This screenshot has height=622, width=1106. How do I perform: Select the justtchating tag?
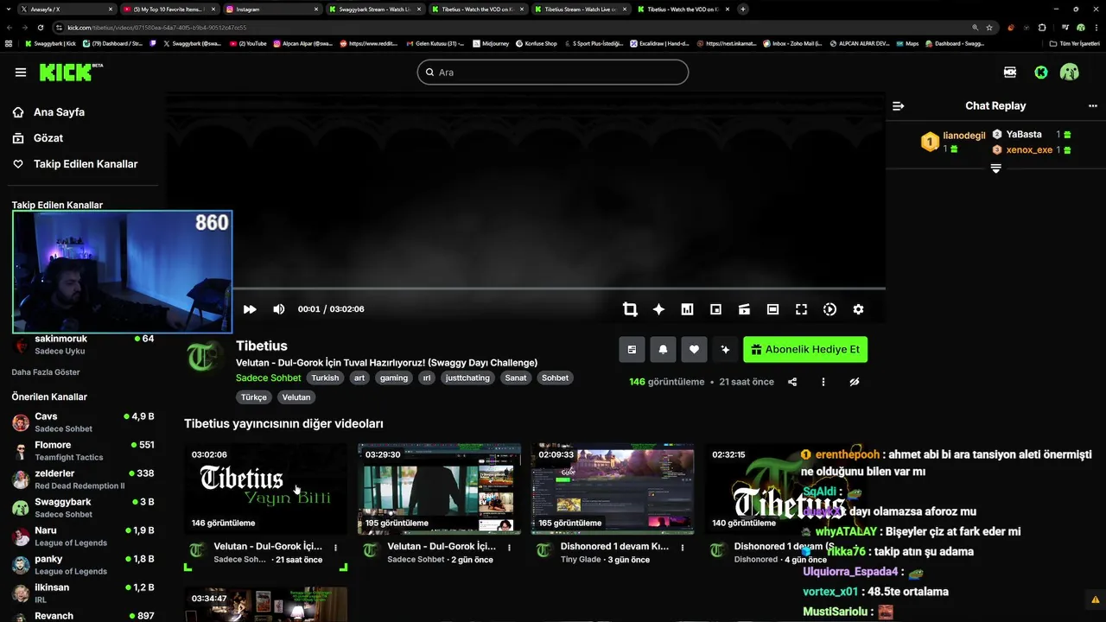pyautogui.click(x=468, y=378)
